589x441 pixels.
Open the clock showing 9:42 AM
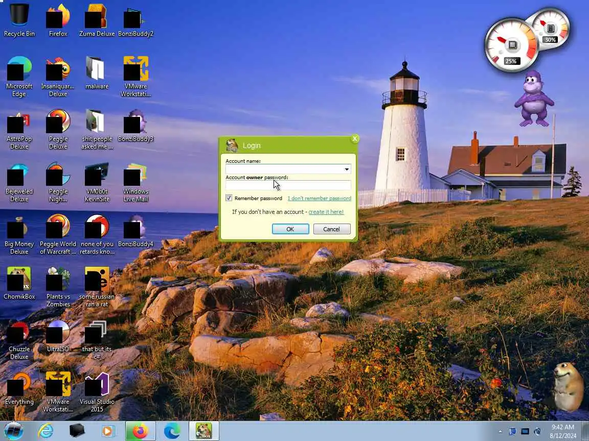click(563, 431)
